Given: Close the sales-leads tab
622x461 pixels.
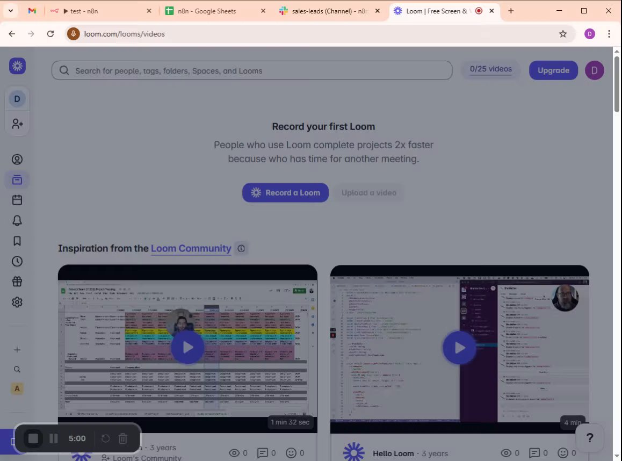Looking at the screenshot, I should [377, 11].
